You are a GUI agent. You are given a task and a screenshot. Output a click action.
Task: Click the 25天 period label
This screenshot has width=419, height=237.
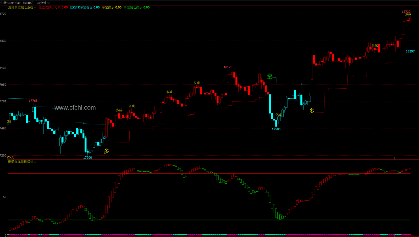[10, 157]
